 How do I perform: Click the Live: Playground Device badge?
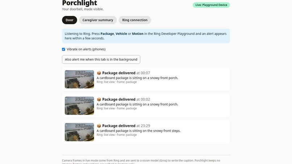pyautogui.click(x=211, y=5)
